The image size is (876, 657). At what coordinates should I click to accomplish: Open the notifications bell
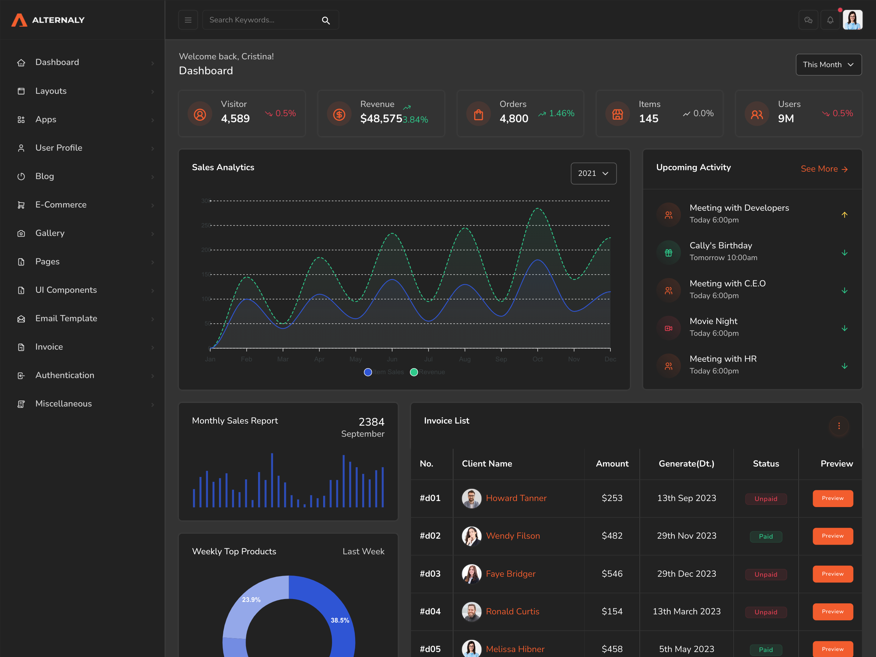pyautogui.click(x=830, y=20)
